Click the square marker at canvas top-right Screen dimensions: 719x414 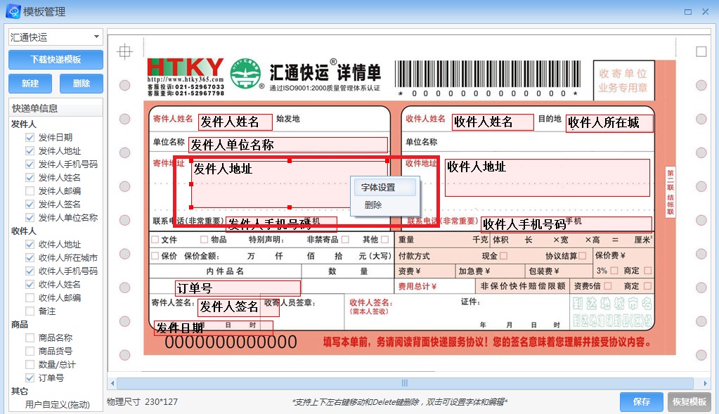701,51
